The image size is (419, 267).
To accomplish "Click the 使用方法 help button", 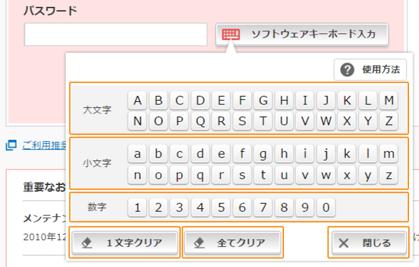I will click(x=370, y=70).
